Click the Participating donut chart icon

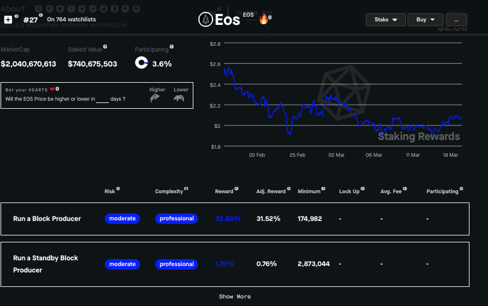click(141, 64)
